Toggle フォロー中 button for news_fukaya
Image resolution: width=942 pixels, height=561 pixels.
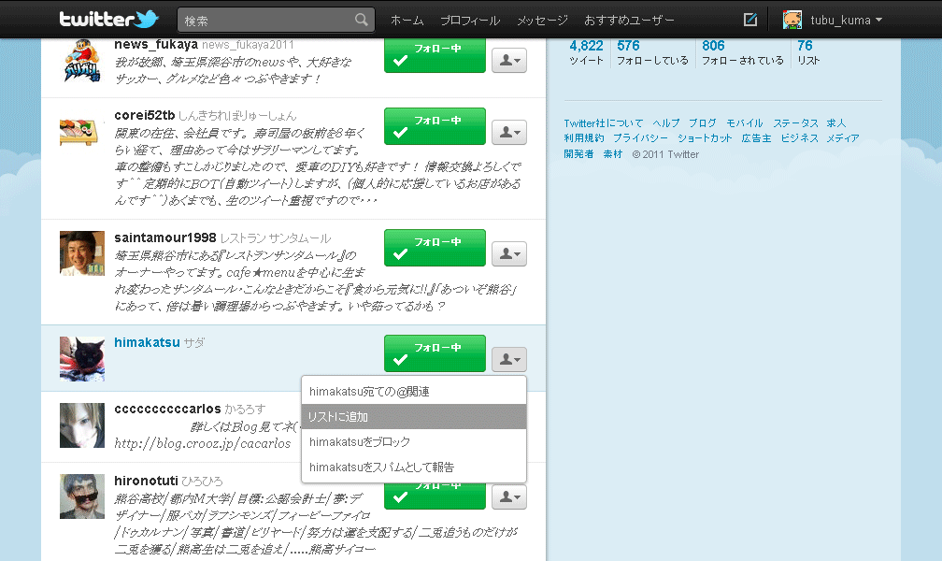(435, 55)
